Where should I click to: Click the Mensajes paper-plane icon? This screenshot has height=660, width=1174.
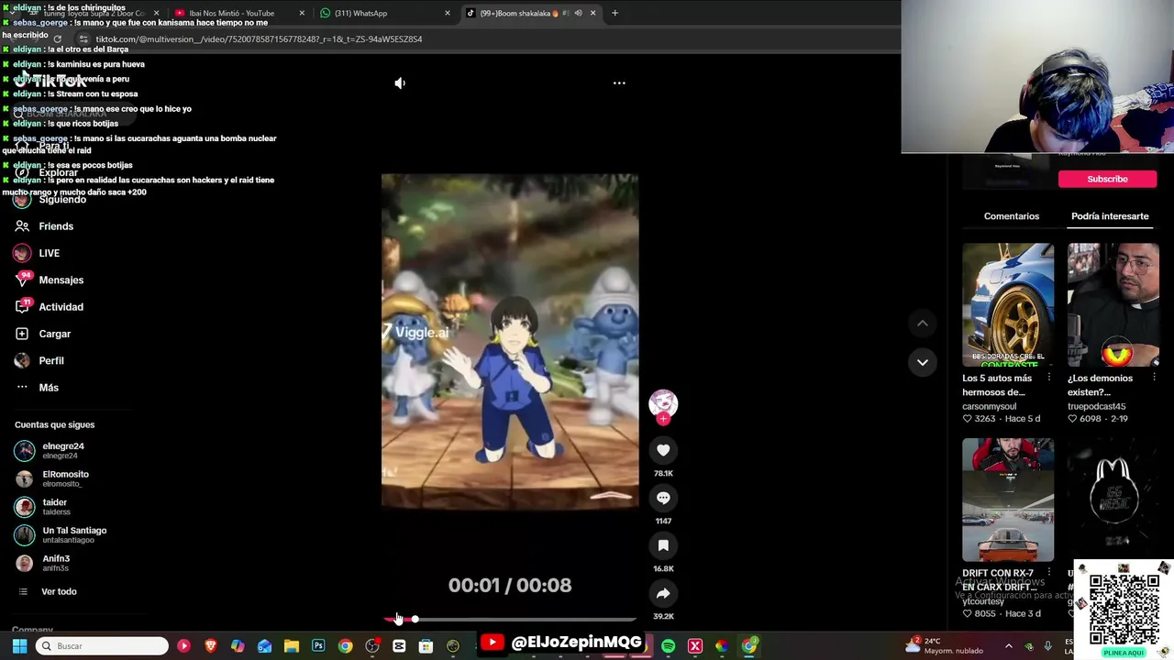(x=22, y=280)
